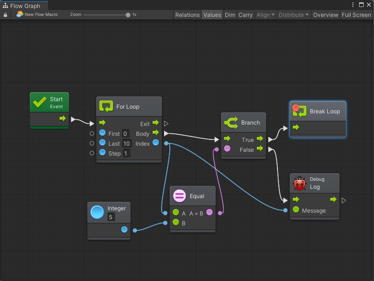This screenshot has height=281, width=374.
Task: Click the Full Screen button
Action: (x=356, y=15)
